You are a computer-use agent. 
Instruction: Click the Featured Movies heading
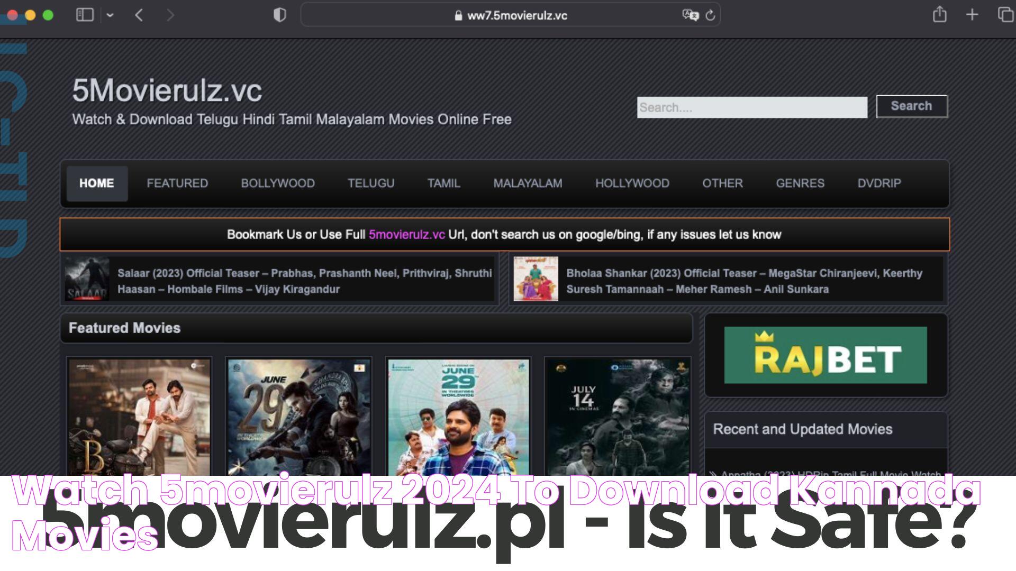click(x=124, y=328)
